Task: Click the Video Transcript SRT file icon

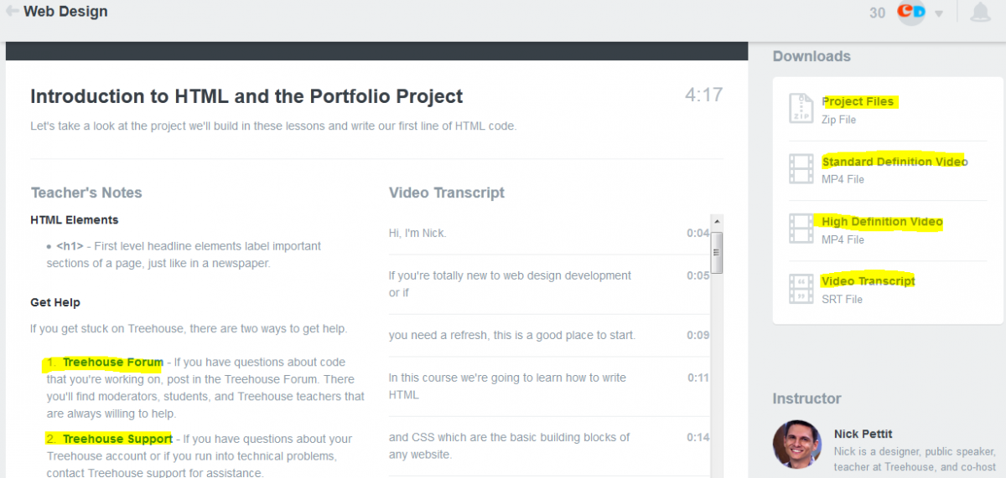Action: click(801, 289)
